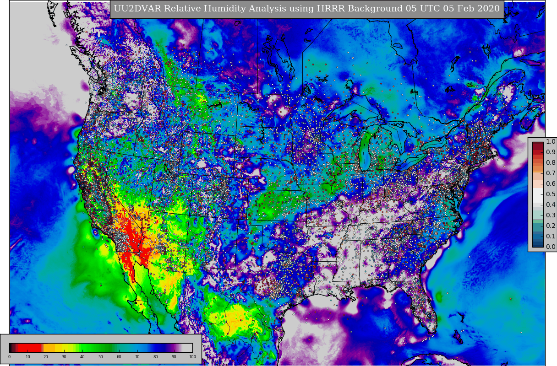Click the '100' label on humidity colorbar

(192, 357)
